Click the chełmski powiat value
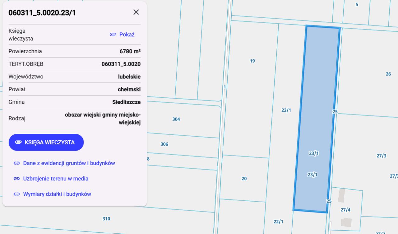 tap(129, 89)
